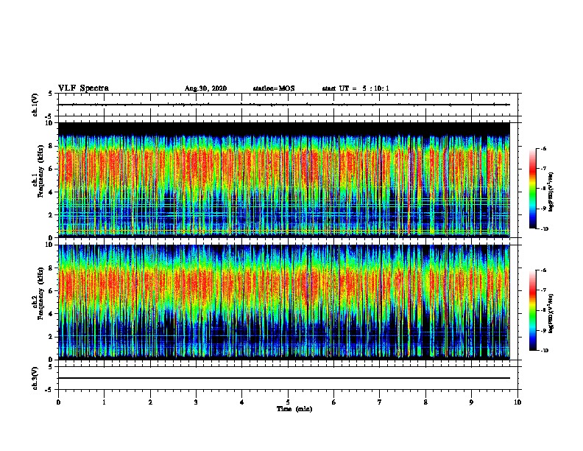The image size is (583, 451).
Task: Click the ch.1 spectrogram color scale bar
Action: 532,189
